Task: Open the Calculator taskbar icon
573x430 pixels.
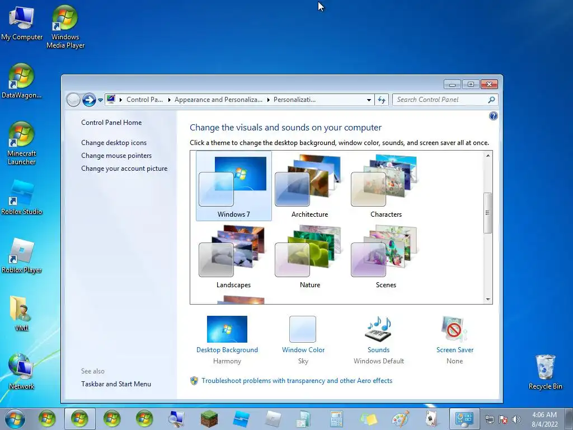Action: [336, 419]
